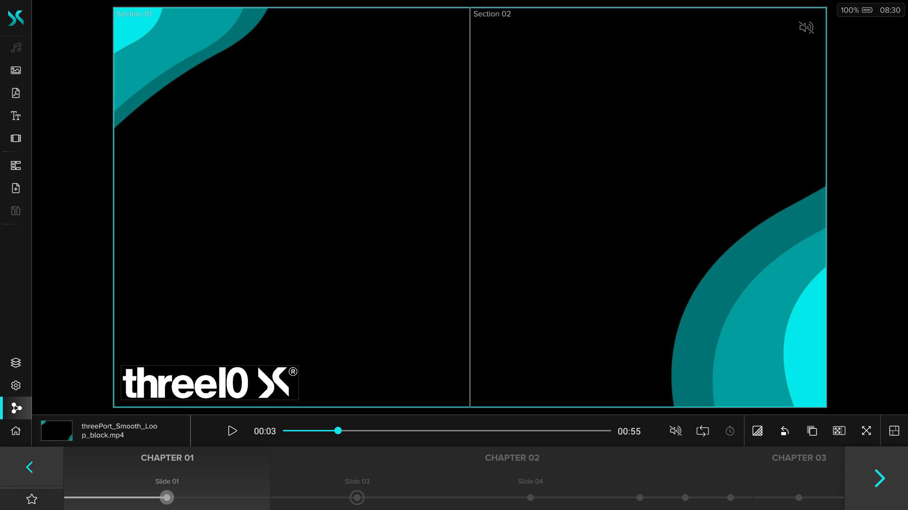Image resolution: width=908 pixels, height=510 pixels.
Task: Go to next slide with right chevron
Action: tap(879, 478)
